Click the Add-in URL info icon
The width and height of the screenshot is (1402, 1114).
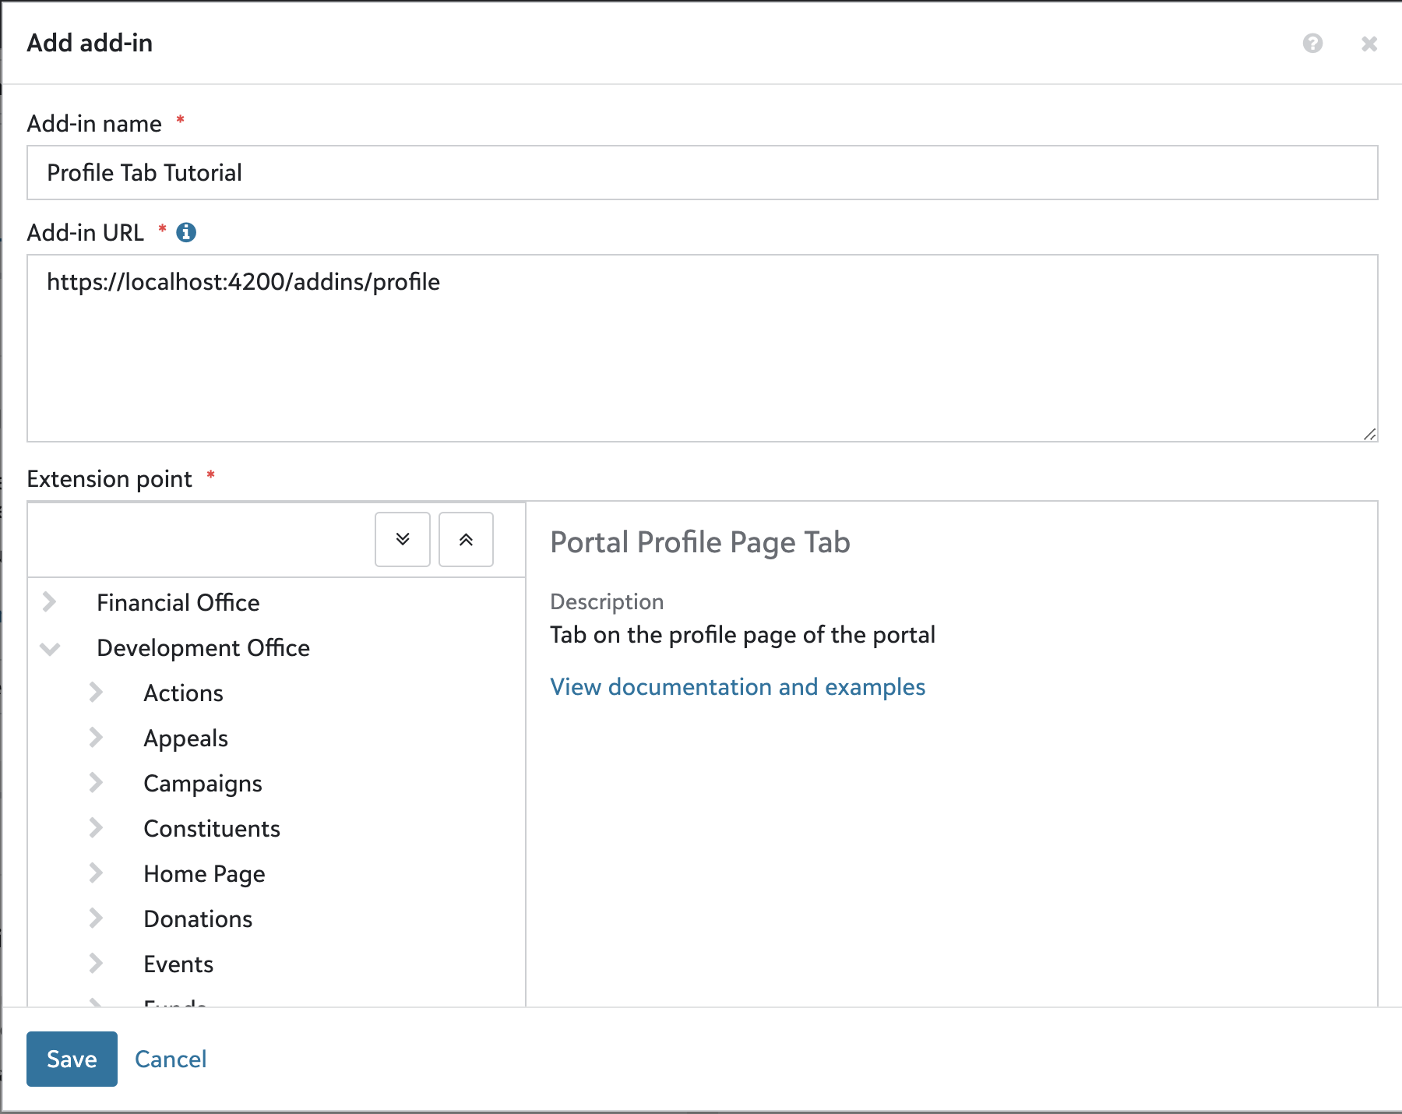coord(186,233)
